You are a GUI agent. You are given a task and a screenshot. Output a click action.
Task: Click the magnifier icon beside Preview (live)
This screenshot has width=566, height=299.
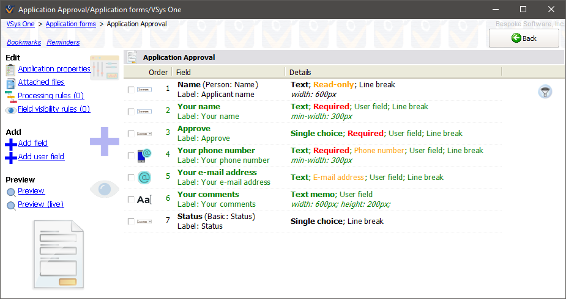pyautogui.click(x=11, y=206)
